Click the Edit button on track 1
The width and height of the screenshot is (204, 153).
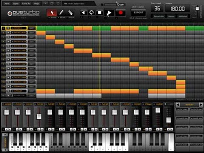(31, 28)
